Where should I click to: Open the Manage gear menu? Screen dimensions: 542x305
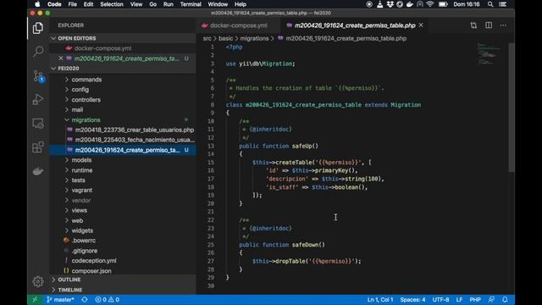[x=38, y=281]
